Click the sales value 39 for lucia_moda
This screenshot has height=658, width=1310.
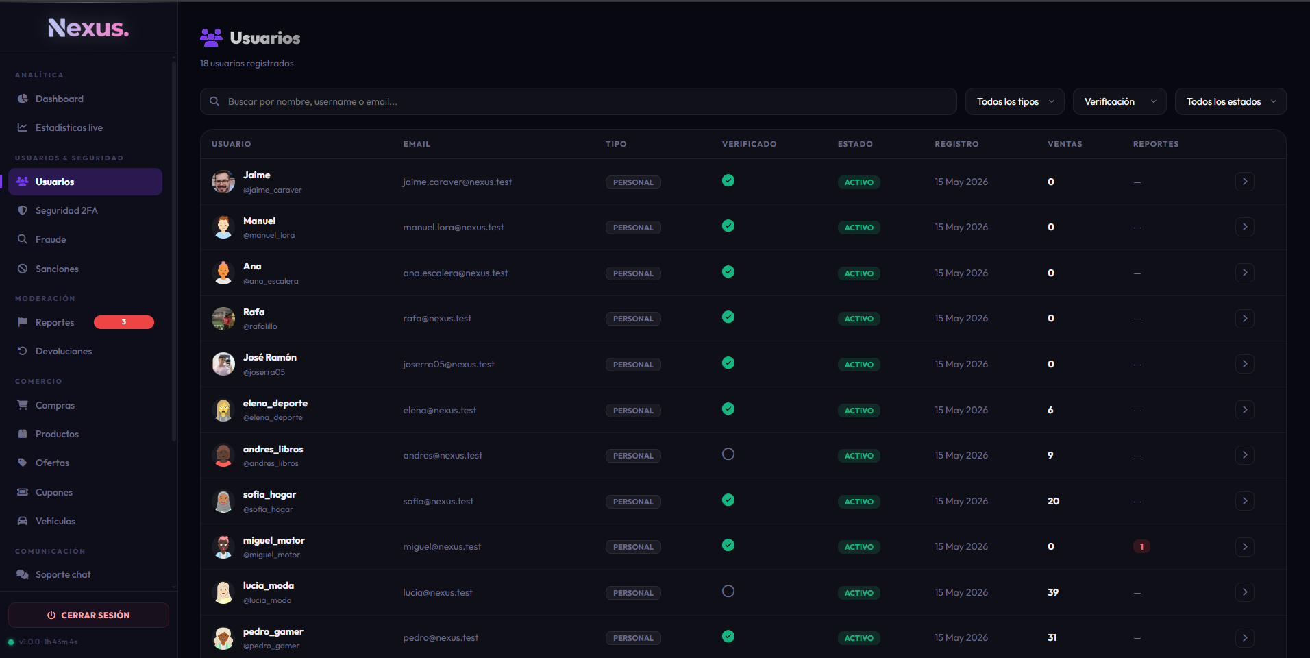pyautogui.click(x=1053, y=592)
